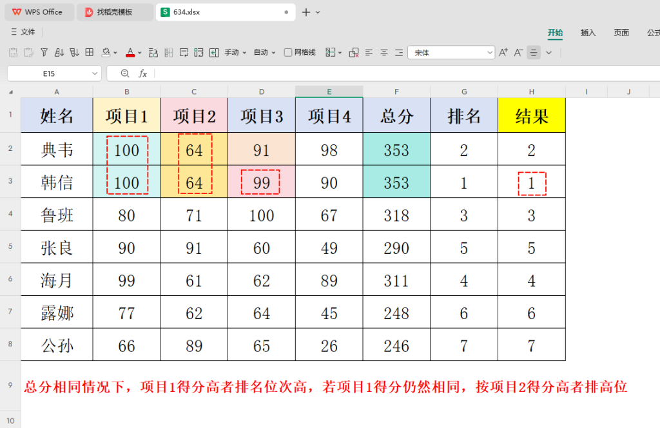Viewport: 660px width, 428px height.
Task: Select column J header
Action: [x=628, y=92]
